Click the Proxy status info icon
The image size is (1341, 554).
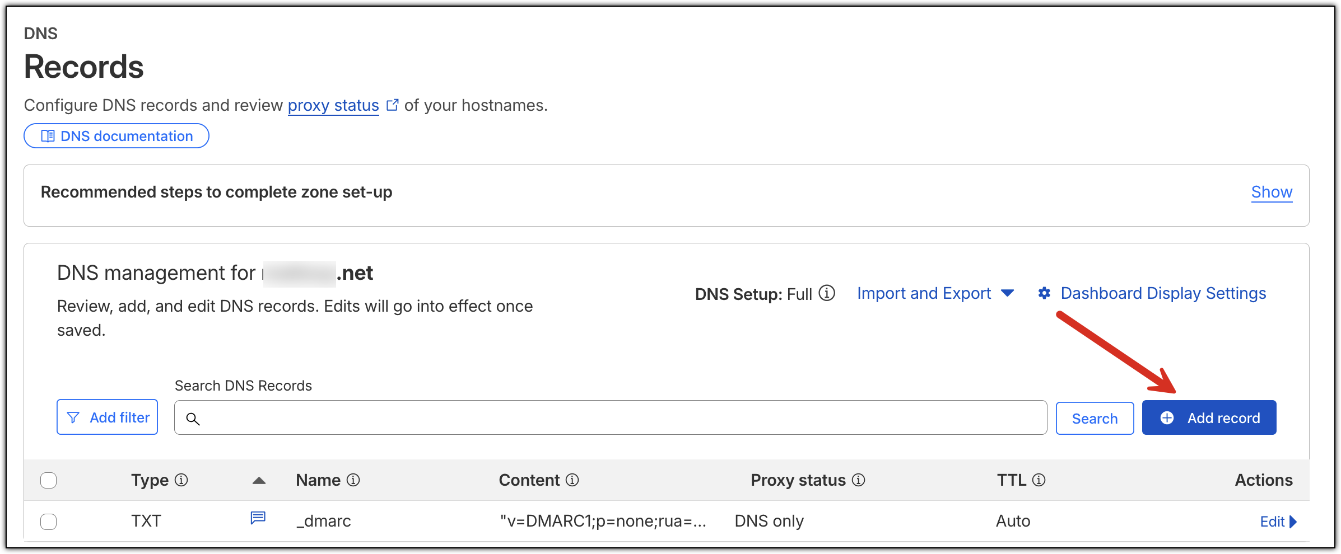(x=858, y=480)
